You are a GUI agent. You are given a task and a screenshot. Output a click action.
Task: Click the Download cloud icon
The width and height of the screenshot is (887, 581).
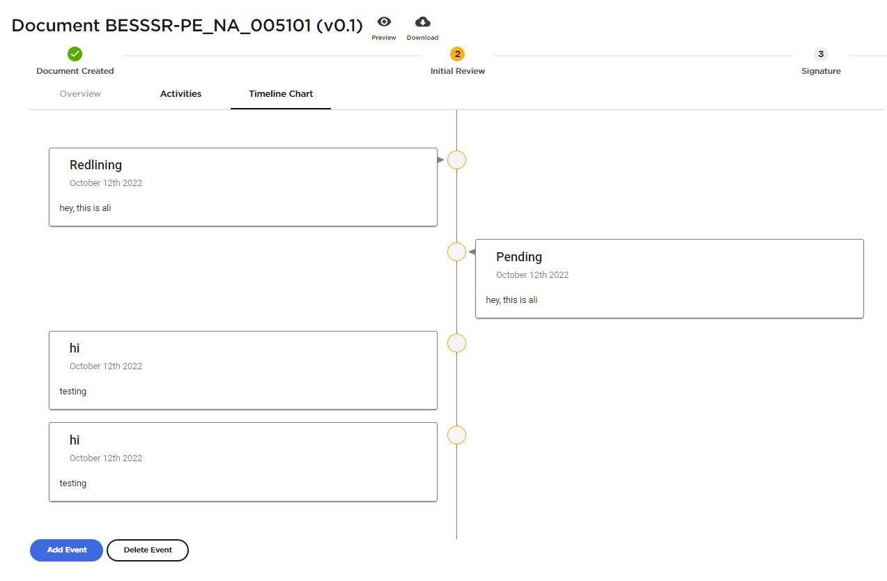point(422,20)
